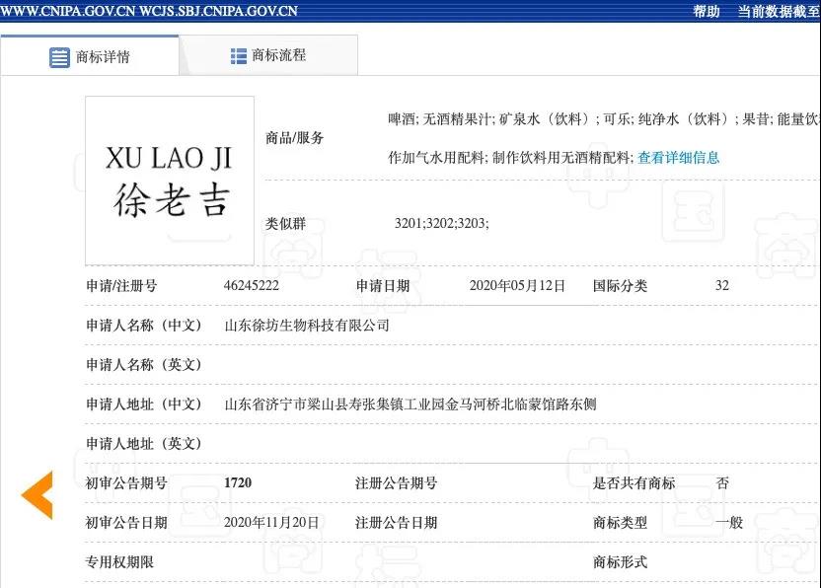The height and width of the screenshot is (588, 821).
Task: Click the 初审公告期号 label
Action: (126, 482)
